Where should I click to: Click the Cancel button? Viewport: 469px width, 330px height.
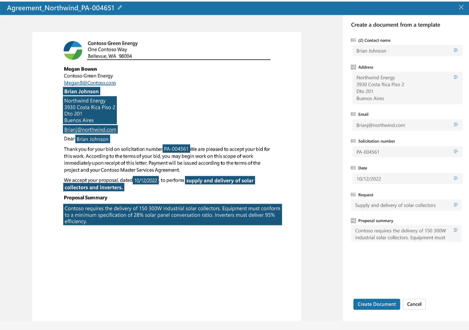pos(414,304)
